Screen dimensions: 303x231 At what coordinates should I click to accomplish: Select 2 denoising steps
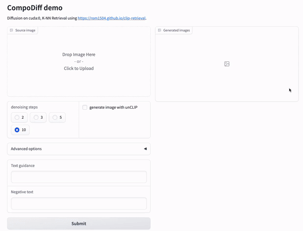click(x=19, y=117)
